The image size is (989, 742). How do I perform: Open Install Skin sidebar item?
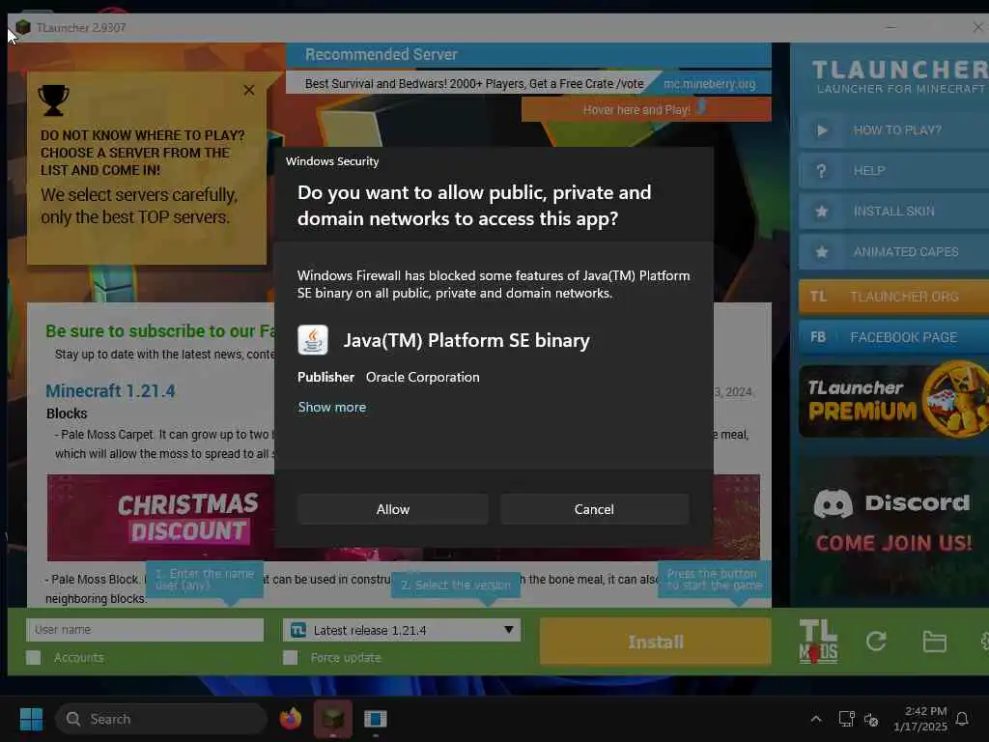click(x=893, y=212)
